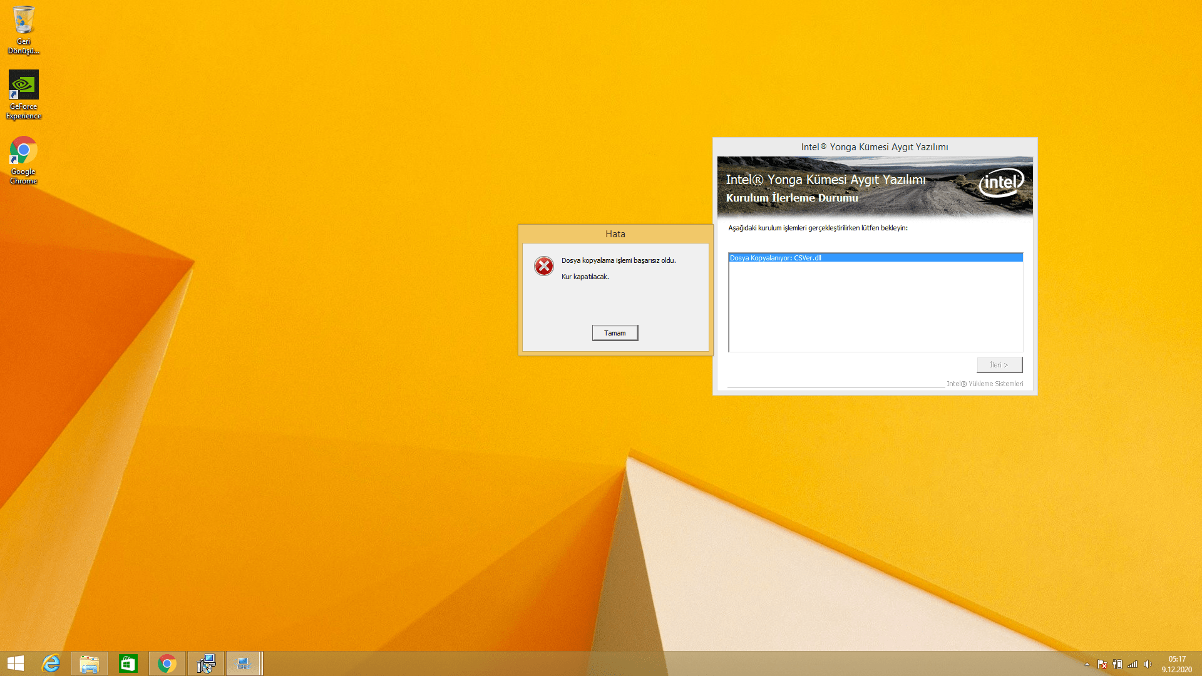1202x676 pixels.
Task: Open the clock and date display
Action: 1176,664
